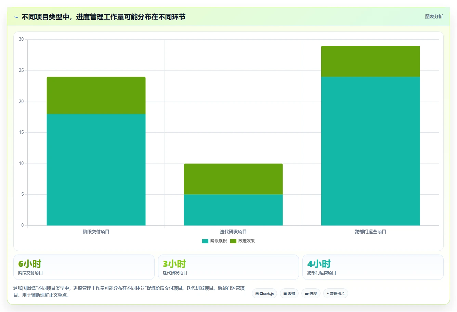Screen dimensions: 457x312
Task: Click the teal bar of 跨部门运营项目
Action: click(x=370, y=151)
